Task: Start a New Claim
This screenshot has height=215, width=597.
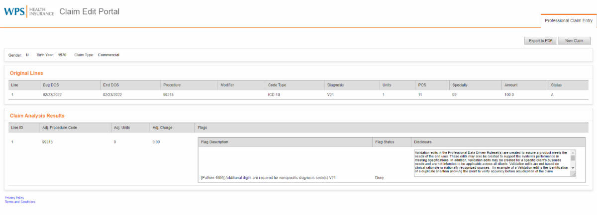Action: (x=574, y=41)
